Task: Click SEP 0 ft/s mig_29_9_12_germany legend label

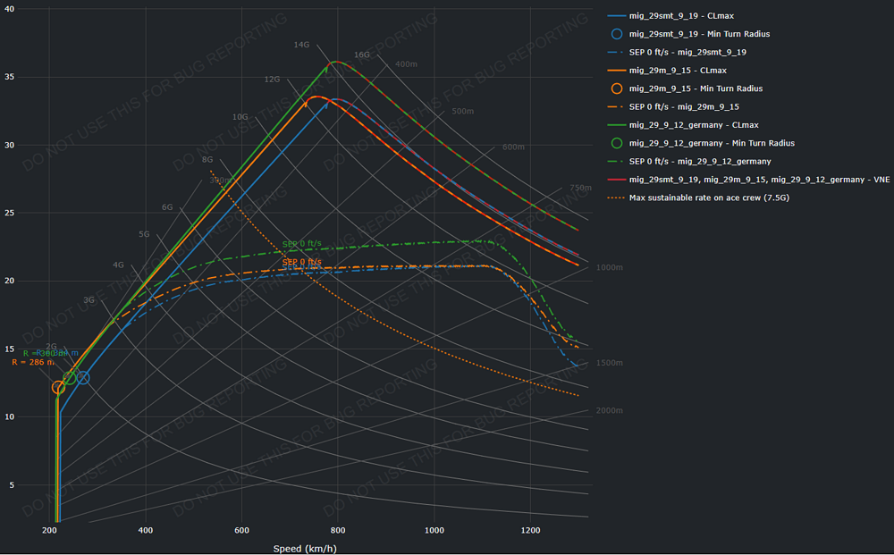Action: 700,161
